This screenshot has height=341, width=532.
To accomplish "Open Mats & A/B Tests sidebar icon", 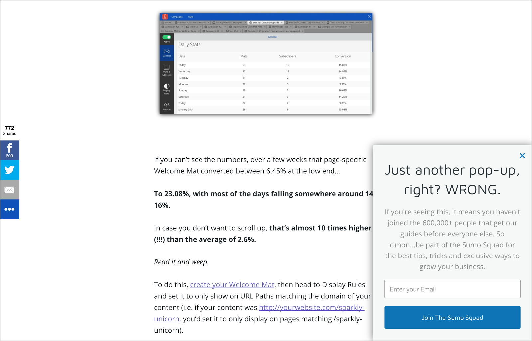I will [167, 70].
